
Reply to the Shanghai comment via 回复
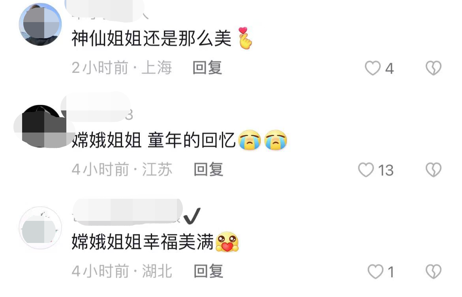pos(207,68)
